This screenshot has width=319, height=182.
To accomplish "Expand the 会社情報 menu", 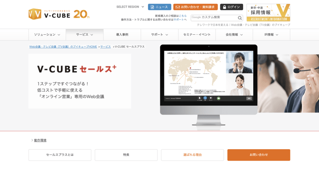I will 234,35.
